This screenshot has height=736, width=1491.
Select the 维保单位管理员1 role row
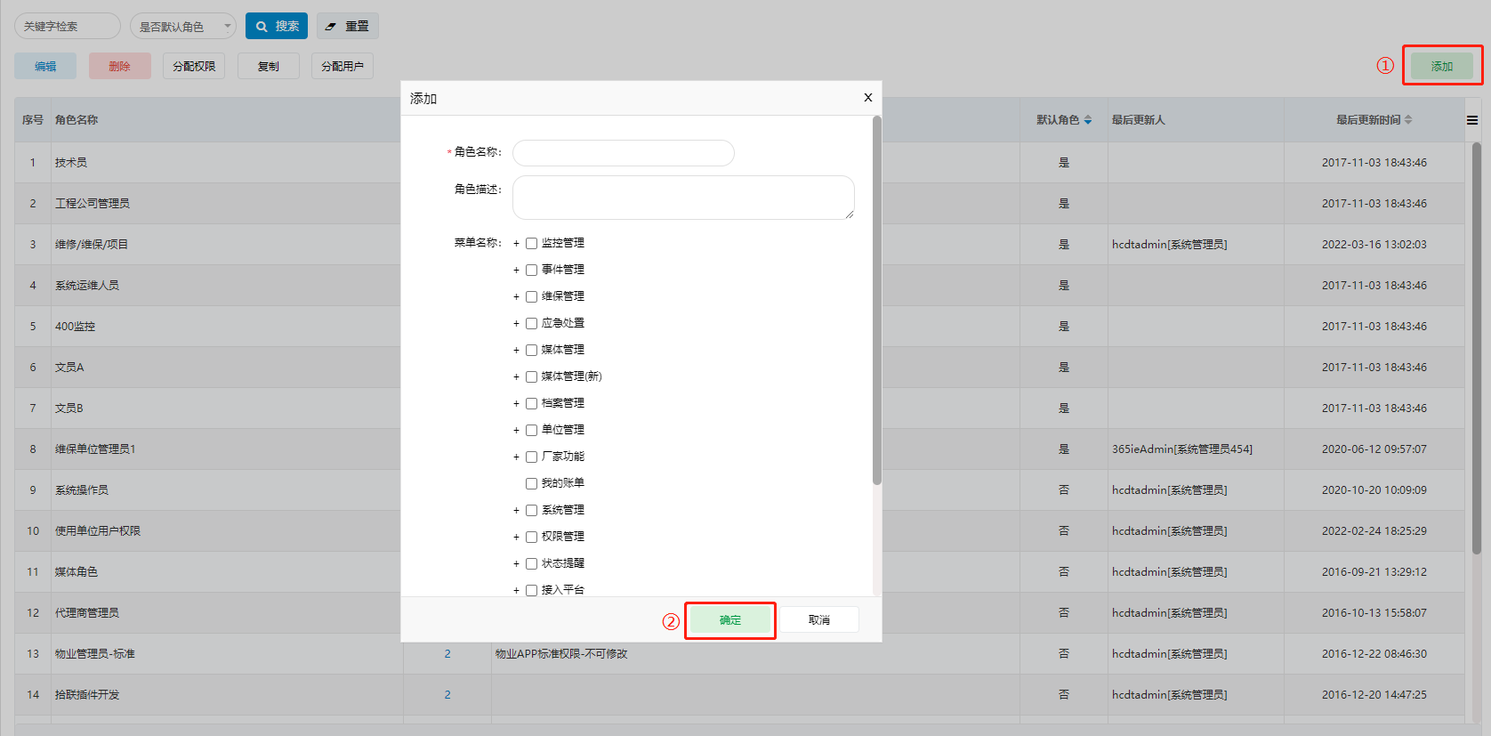coord(739,449)
